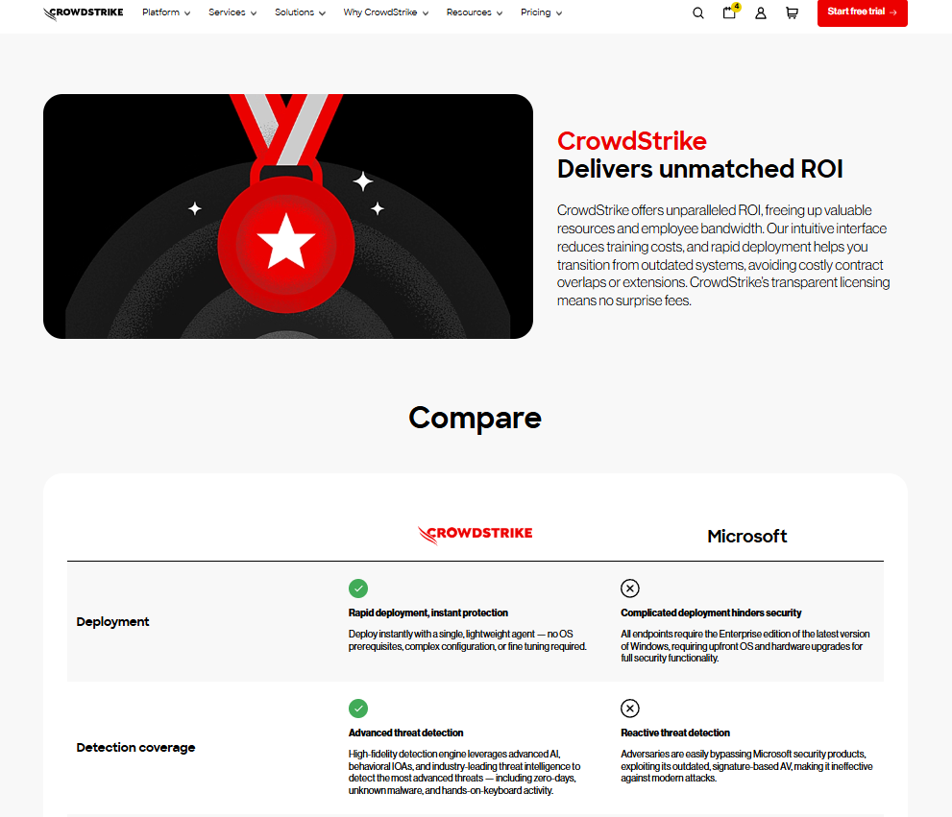The width and height of the screenshot is (952, 817).
Task: Click the Microsoft column heading
Action: 746,537
